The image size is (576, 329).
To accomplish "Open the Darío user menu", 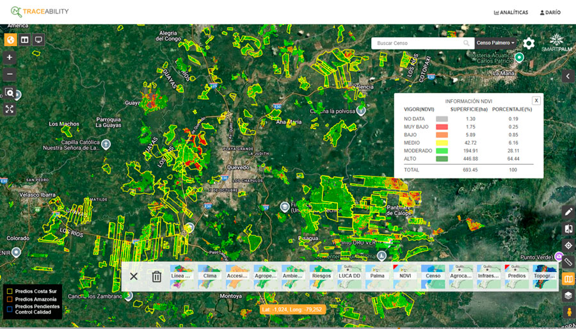I will [550, 12].
